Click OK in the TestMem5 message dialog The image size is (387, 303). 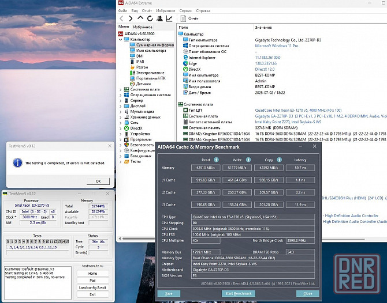coord(98,181)
